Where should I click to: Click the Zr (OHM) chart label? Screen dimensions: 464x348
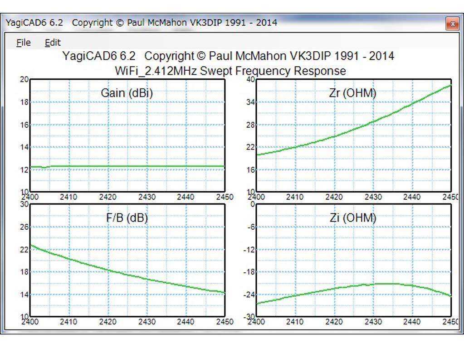click(x=352, y=93)
